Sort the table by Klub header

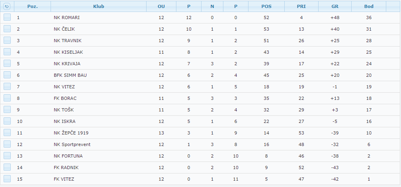coord(98,6)
